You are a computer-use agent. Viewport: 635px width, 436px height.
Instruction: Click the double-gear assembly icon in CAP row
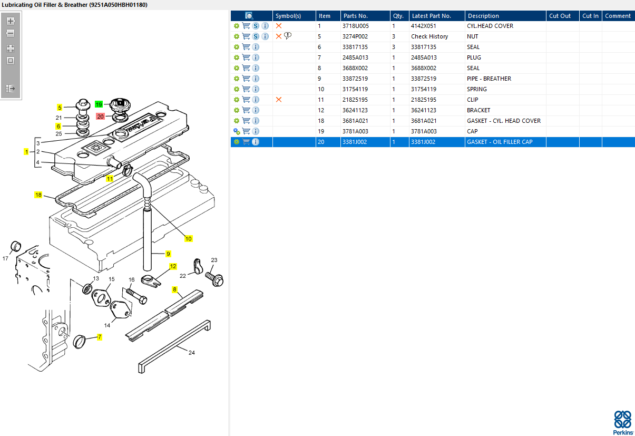coord(237,131)
